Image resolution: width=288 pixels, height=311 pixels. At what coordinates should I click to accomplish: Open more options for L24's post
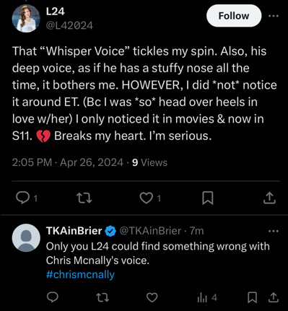274,16
